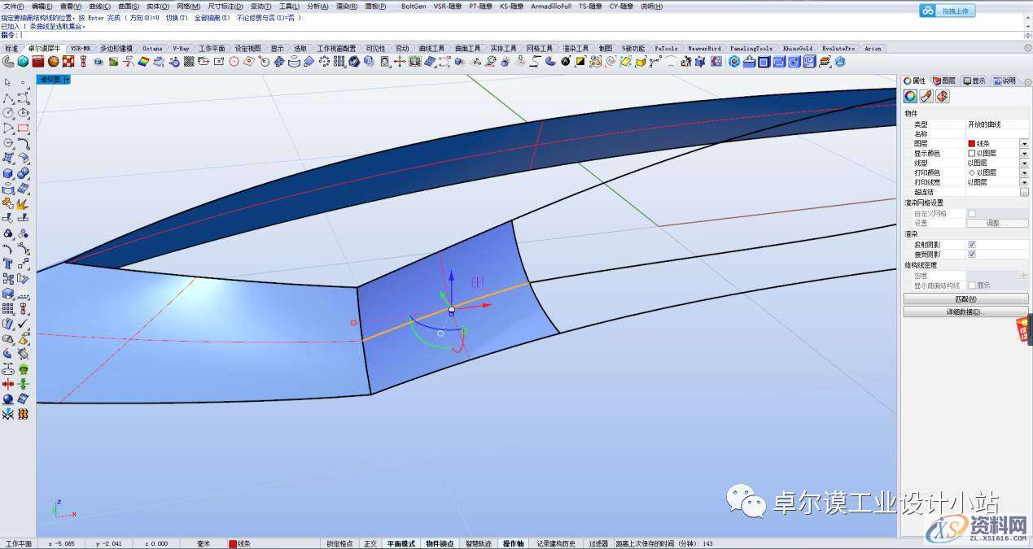Open the 图层 layer dropdown in properties
Image resolution: width=1033 pixels, height=549 pixels.
coord(1023,143)
